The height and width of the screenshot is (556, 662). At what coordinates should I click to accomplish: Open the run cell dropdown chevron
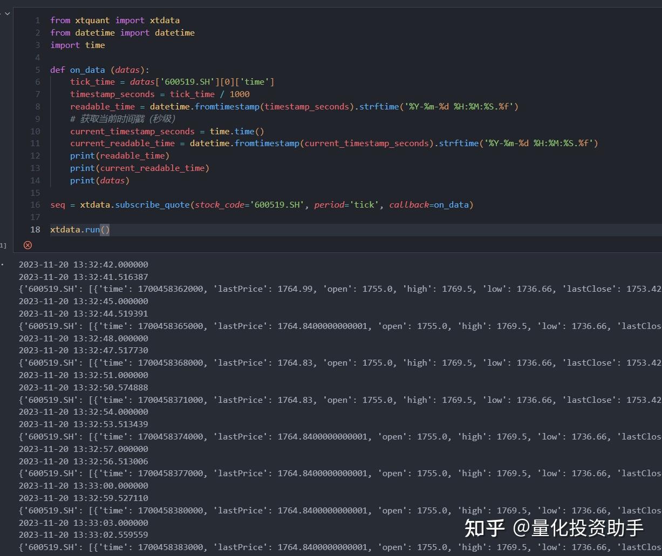tap(7, 13)
